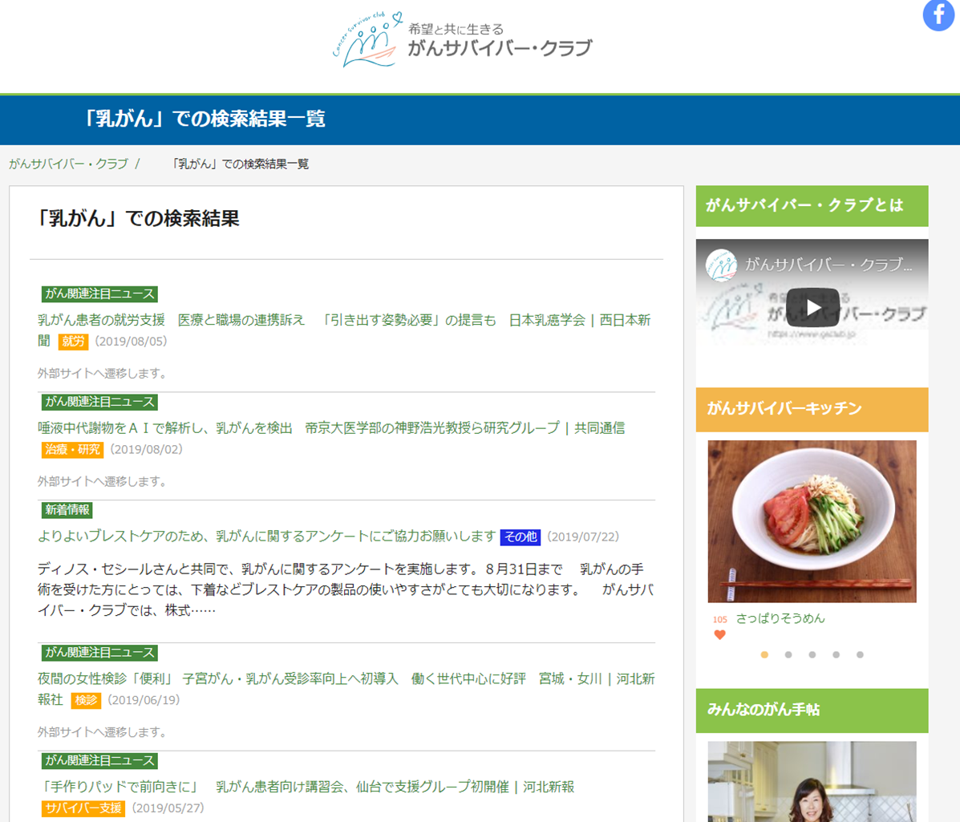Click the blue その他 tag
This screenshot has width=960, height=822.
[520, 537]
